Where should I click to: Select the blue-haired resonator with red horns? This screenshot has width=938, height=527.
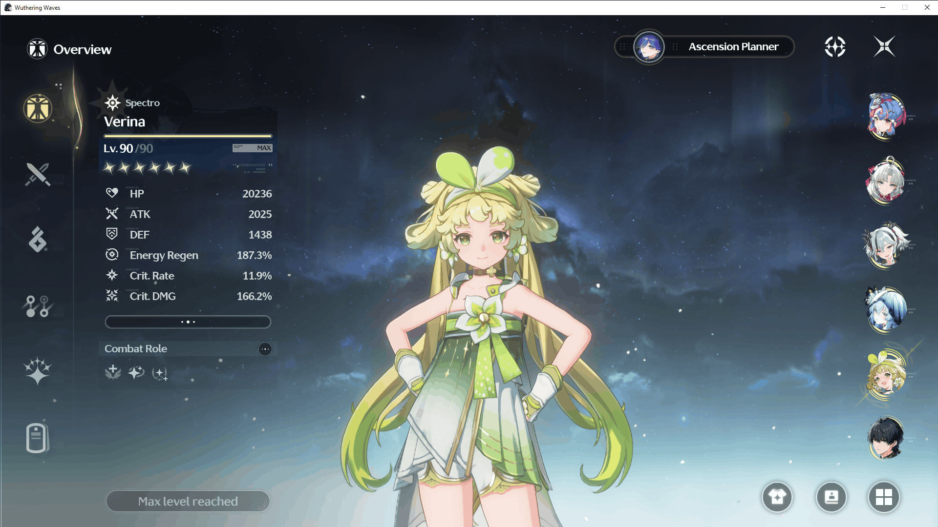(x=886, y=116)
